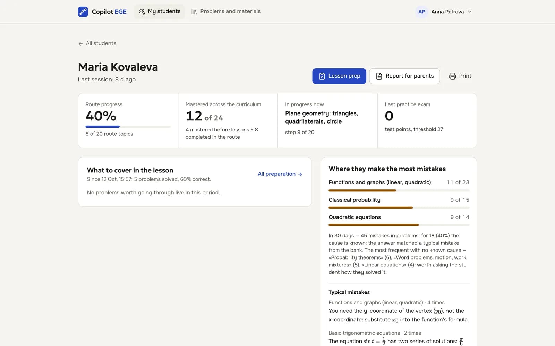Open the Problems and materials tab
The width and height of the screenshot is (555, 346).
click(226, 12)
